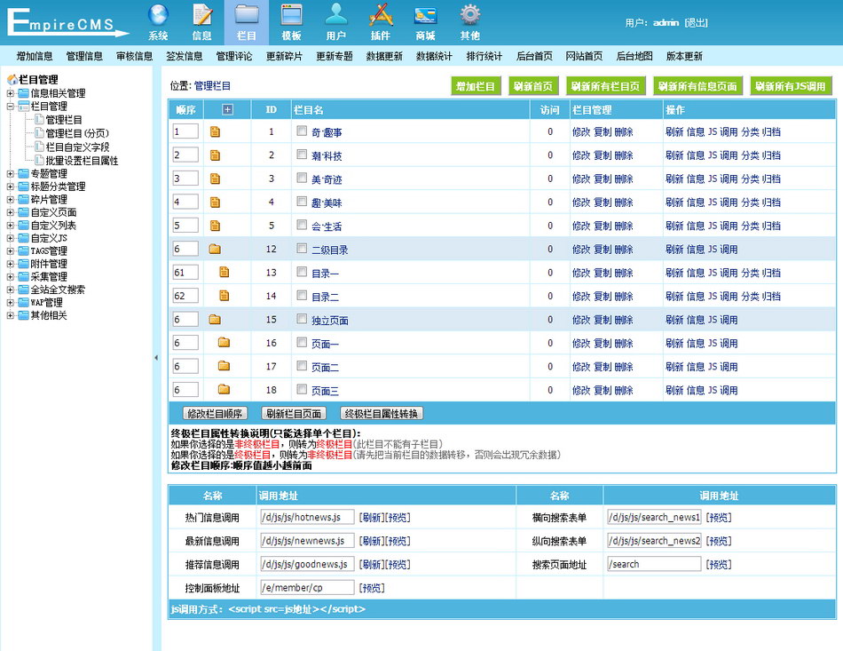Check the box for 目录一

(302, 272)
